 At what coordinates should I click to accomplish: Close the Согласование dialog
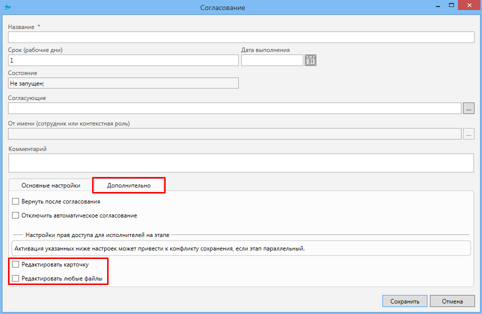point(468,6)
